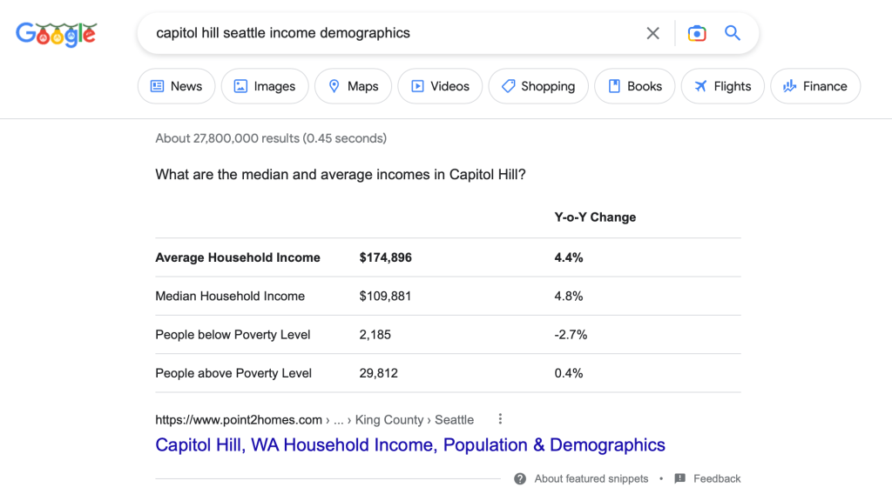
Task: Open Search by image camera icon
Action: pos(696,33)
